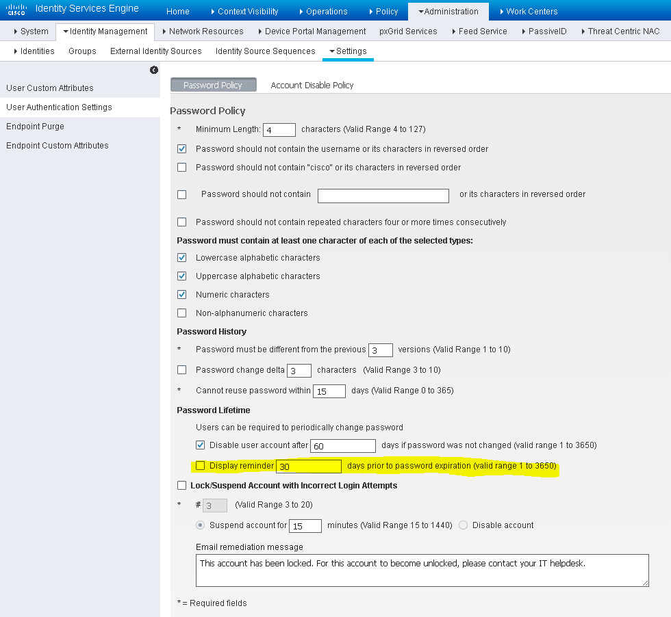Expand Operations menu
Image resolution: width=671 pixels, height=617 pixels.
pyautogui.click(x=323, y=12)
